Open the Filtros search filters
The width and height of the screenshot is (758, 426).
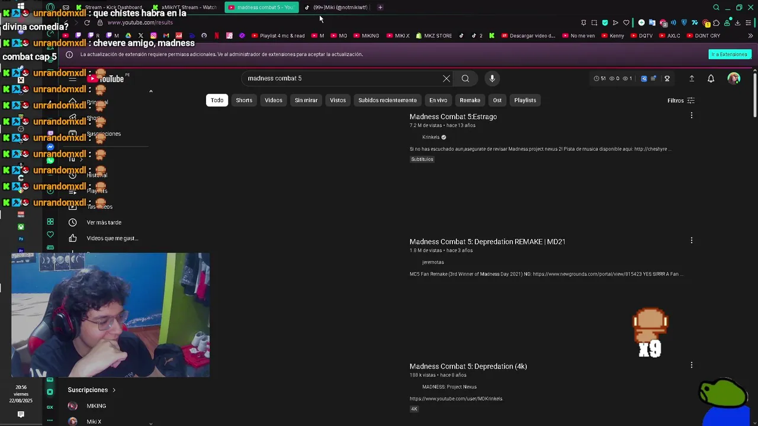681,101
